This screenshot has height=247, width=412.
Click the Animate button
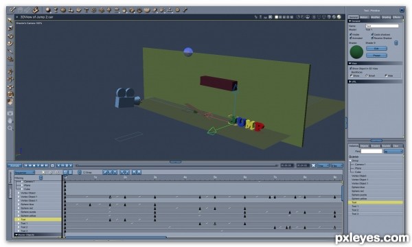coord(14,165)
